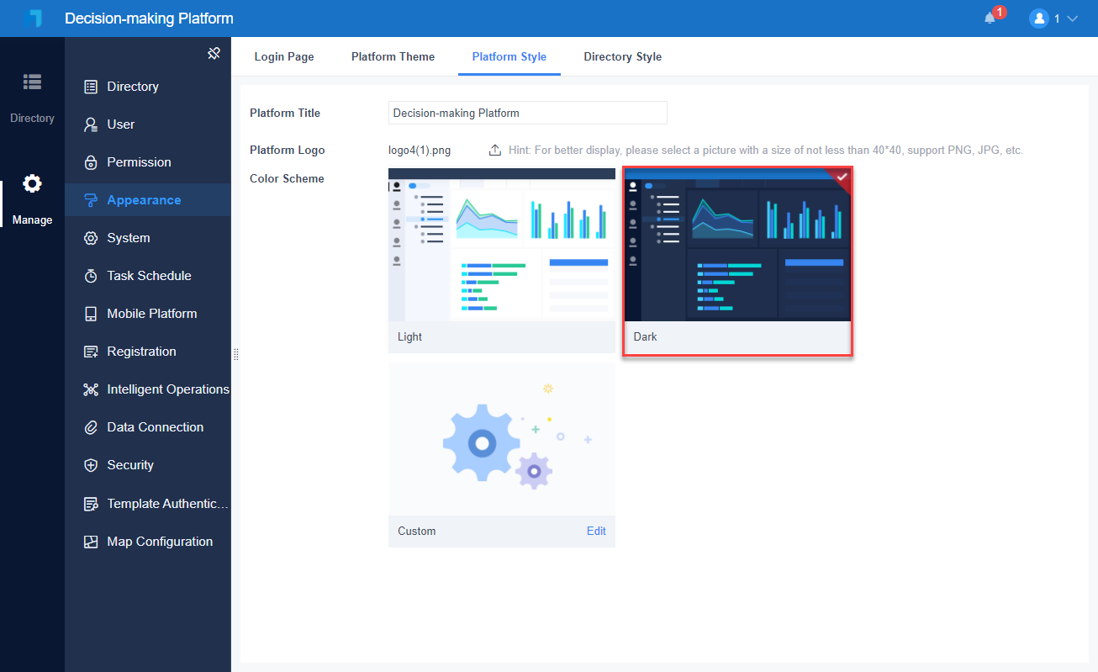Click the Security shield icon

tap(91, 465)
